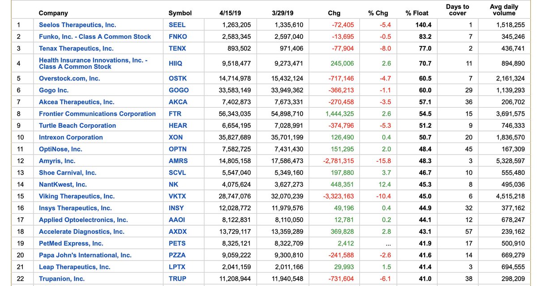Viewport: 537px width, 286px height.
Task: Open the Gogo Inc. company link
Action: [x=54, y=90]
